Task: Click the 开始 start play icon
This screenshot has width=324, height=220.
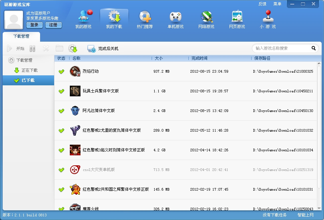Action: (9, 48)
